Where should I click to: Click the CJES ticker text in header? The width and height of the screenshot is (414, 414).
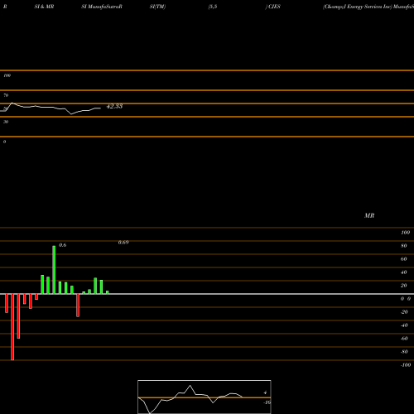pos(274,7)
